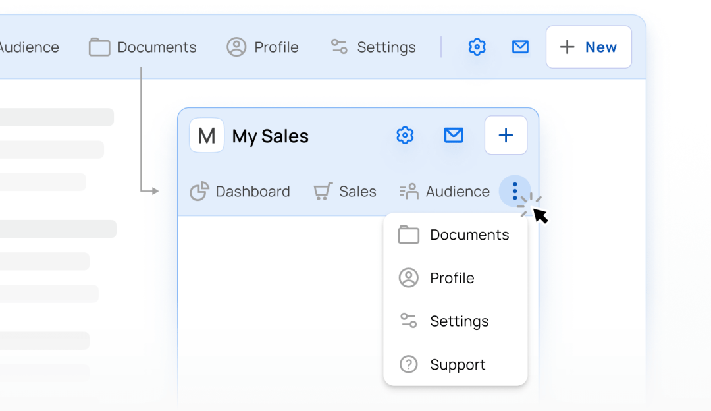711x411 pixels.
Task: Switch to the Documents tab in top bar
Action: point(144,47)
